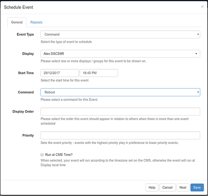
Task: Open the Event Type dropdown showing Command
Action: [120, 34]
